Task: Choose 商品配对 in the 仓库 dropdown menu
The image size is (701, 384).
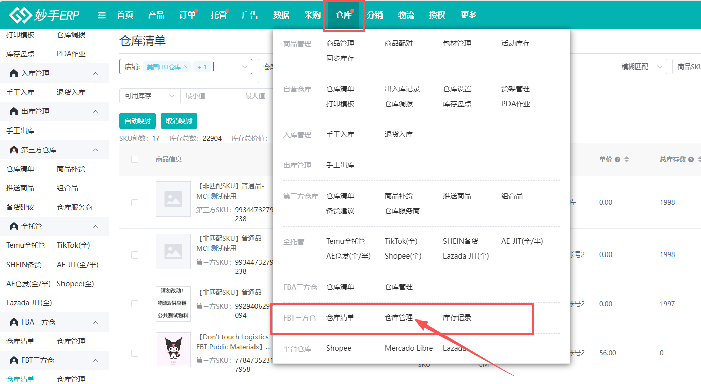Action: [399, 44]
